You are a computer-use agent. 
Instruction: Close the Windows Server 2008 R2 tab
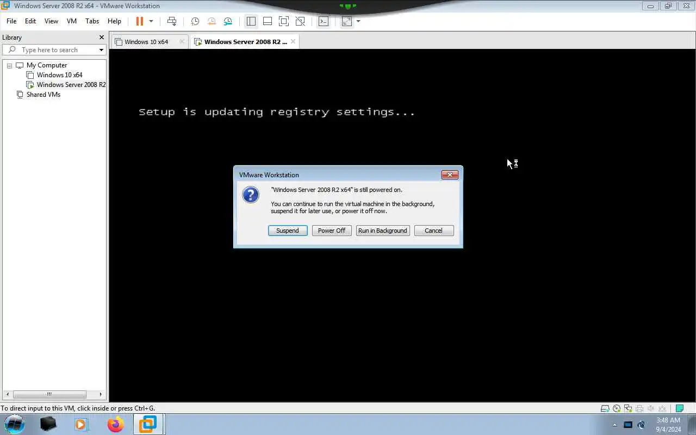[293, 41]
